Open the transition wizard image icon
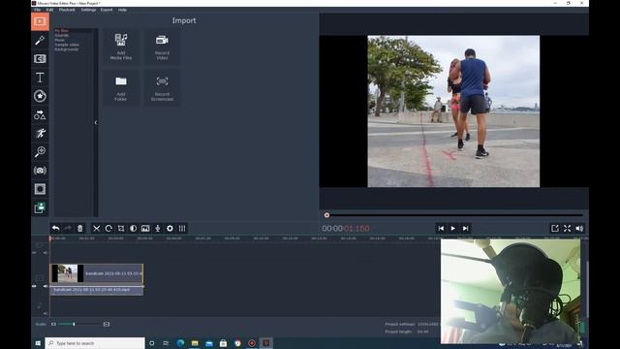Screen dimensions: 620x349 145,229
